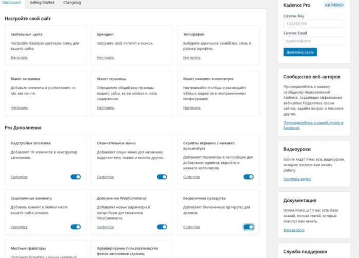This screenshot has height=258, width=359.
Task: Switch to the Getting Started tab
Action: (42, 3)
